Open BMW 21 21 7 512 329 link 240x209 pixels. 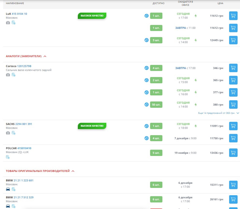click(23, 197)
